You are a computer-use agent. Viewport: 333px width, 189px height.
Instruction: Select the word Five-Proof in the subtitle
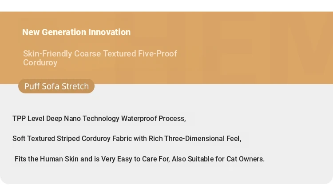(158, 54)
